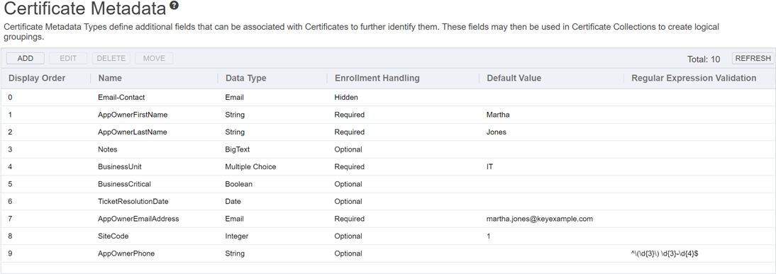Select the AppOwnerEmailAddress row
Image resolution: width=776 pixels, height=274 pixels.
[388, 219]
